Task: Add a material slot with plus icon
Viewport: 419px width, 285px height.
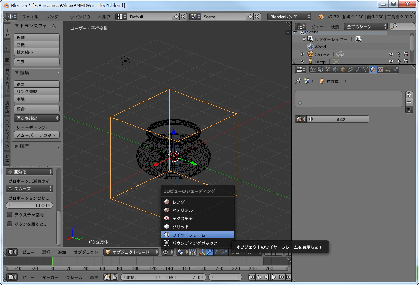Action: click(x=409, y=95)
